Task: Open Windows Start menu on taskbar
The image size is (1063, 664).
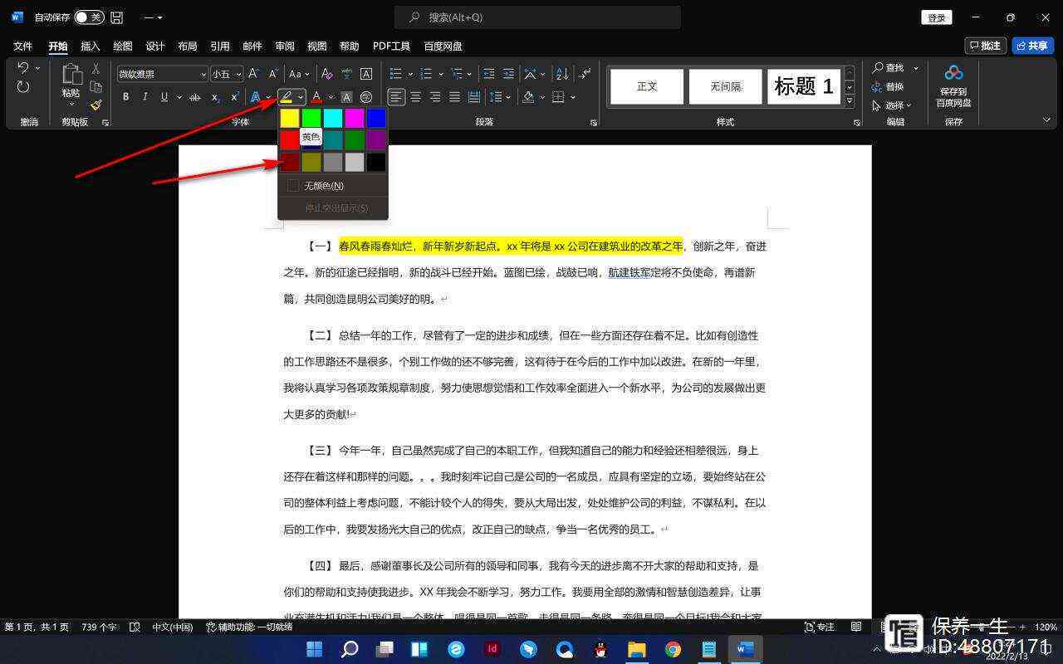Action: click(x=315, y=649)
